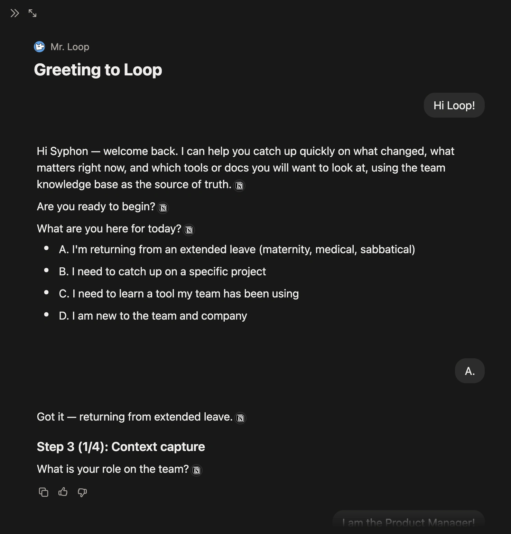Viewport: 511px width, 534px height.
Task: Select 'I am the Product Manager!' message bubble
Action: pos(408,522)
